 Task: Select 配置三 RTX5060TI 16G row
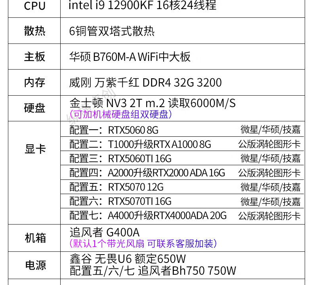click(120, 159)
